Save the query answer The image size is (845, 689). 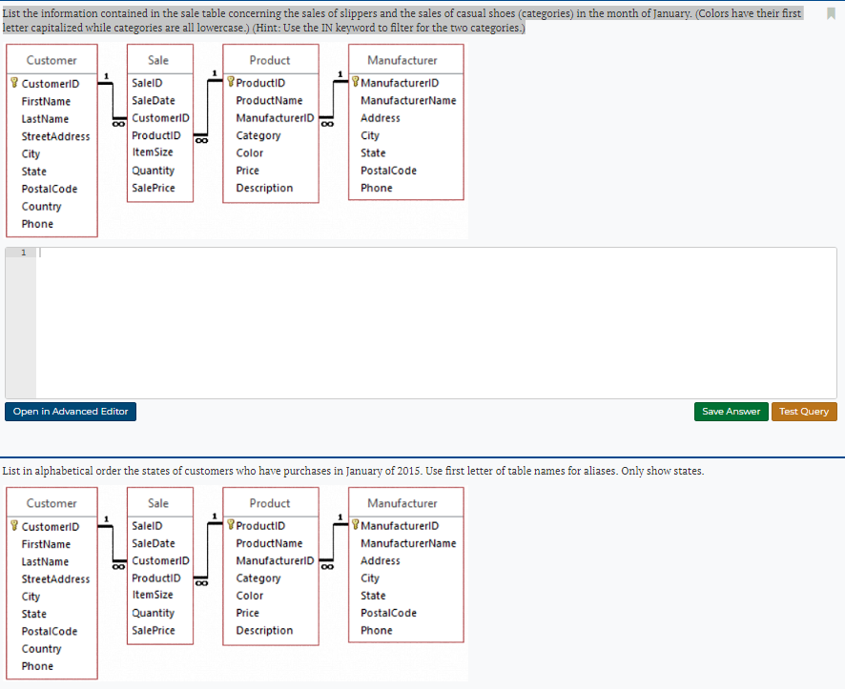pyautogui.click(x=731, y=412)
